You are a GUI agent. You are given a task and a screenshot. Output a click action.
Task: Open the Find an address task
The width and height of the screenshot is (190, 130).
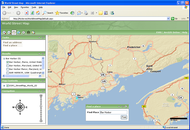[12, 42]
